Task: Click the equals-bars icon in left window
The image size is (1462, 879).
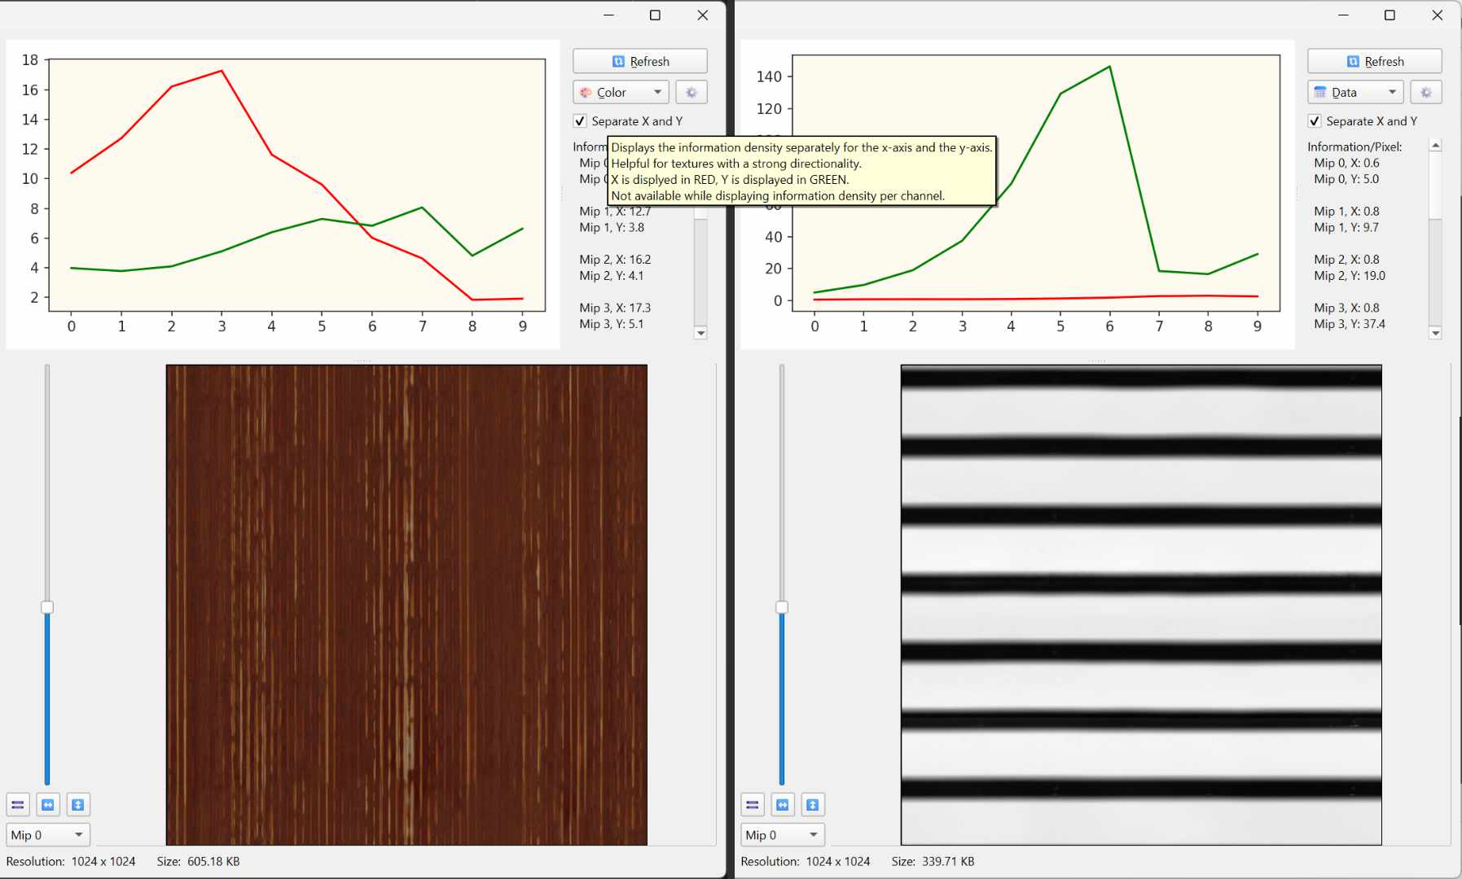Action: (18, 805)
